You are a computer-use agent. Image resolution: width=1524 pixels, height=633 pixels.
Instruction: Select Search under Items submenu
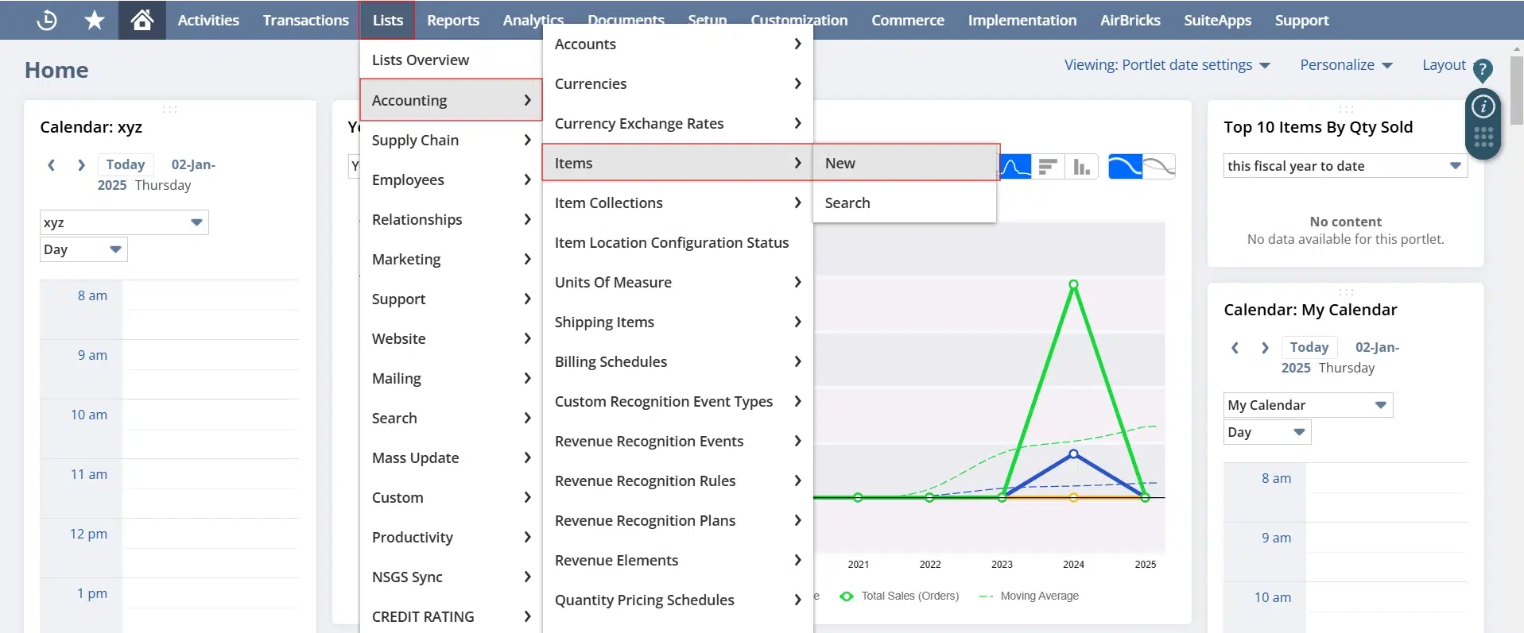pyautogui.click(x=905, y=203)
